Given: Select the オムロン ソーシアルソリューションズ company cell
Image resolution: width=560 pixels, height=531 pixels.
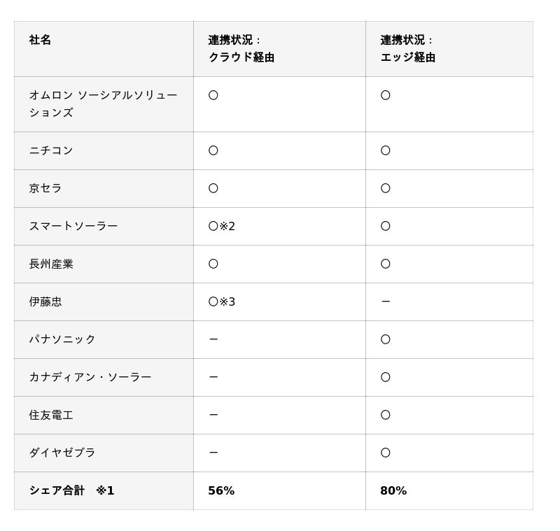Looking at the screenshot, I should (x=103, y=104).
